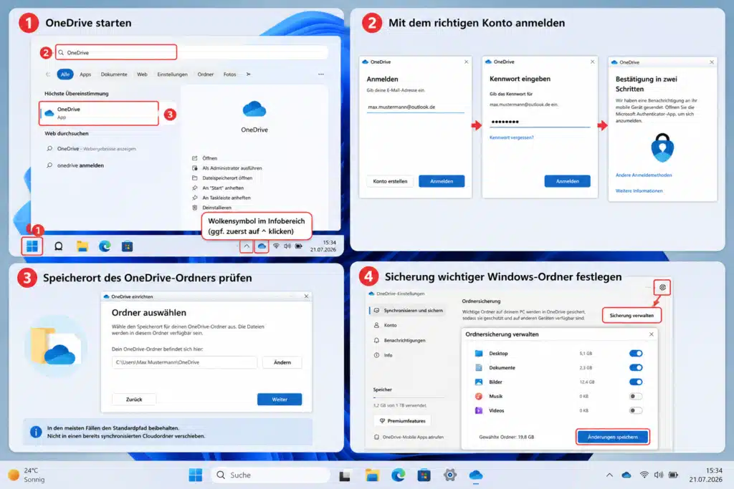734x489 pixels.
Task: Open File Explorer in the step 1 taskbar
Action: (82, 246)
